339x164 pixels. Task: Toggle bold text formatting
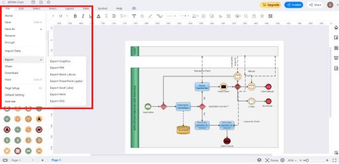coord(75,16)
